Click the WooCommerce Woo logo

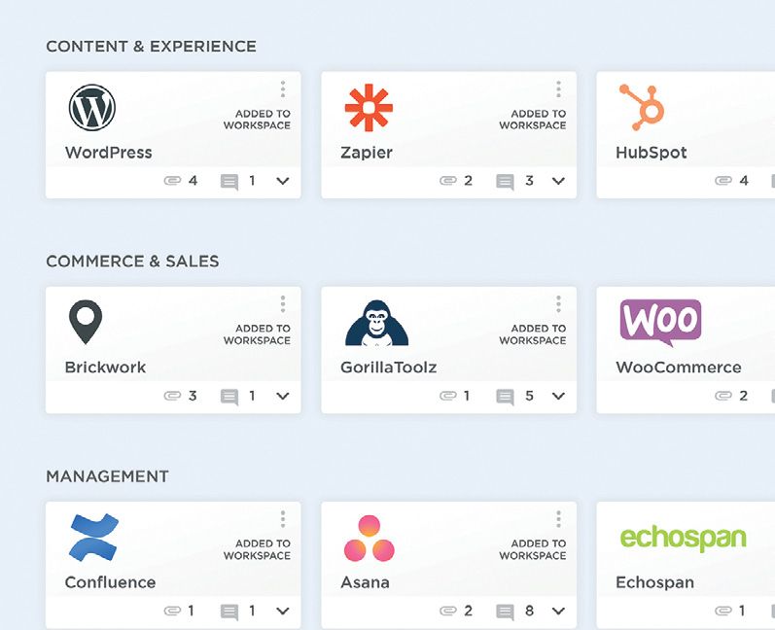660,323
